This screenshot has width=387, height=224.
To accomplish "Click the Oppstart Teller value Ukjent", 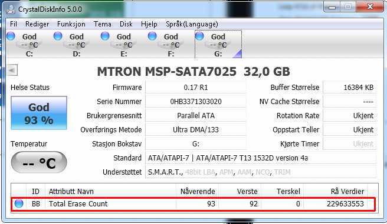I will click(x=349, y=129).
